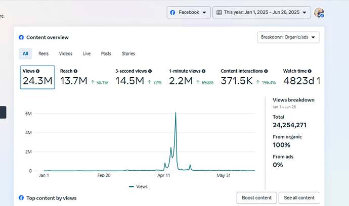Viewport: 349px width, 206px height.
Task: Click the 3-second views info icon
Action: click(150, 71)
